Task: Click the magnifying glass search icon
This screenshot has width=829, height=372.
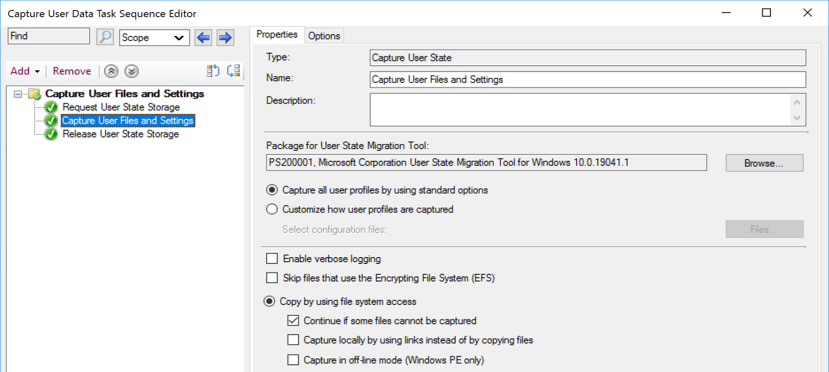Action: click(x=105, y=37)
